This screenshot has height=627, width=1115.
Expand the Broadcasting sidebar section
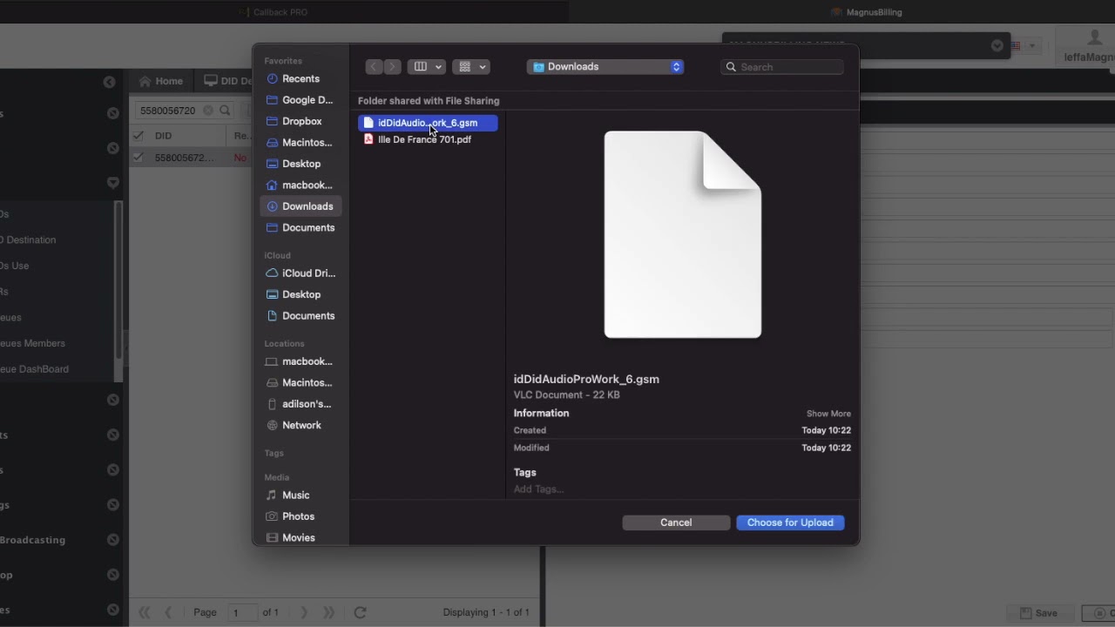pyautogui.click(x=112, y=540)
